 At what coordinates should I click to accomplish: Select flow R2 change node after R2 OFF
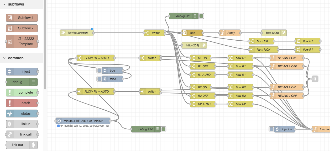coord(240,96)
